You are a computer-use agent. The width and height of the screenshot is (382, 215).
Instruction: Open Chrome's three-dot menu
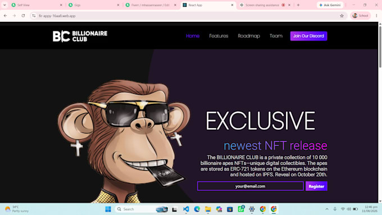[376, 16]
